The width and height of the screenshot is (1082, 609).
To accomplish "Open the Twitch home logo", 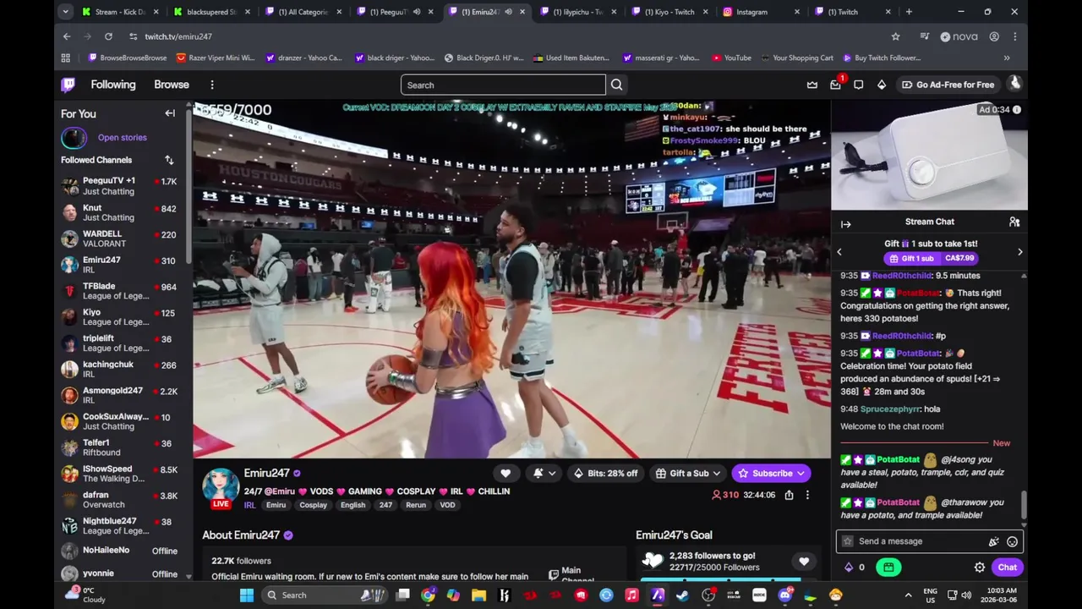I will point(68,85).
